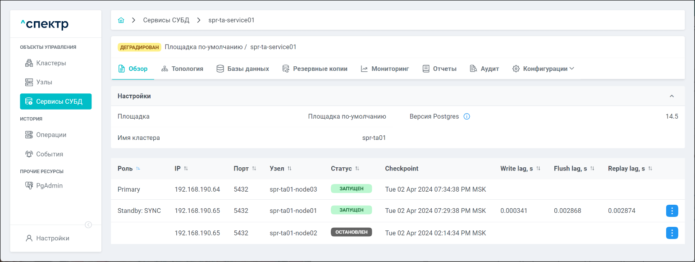Sort the table by Port column
The image size is (695, 262).
254,169
